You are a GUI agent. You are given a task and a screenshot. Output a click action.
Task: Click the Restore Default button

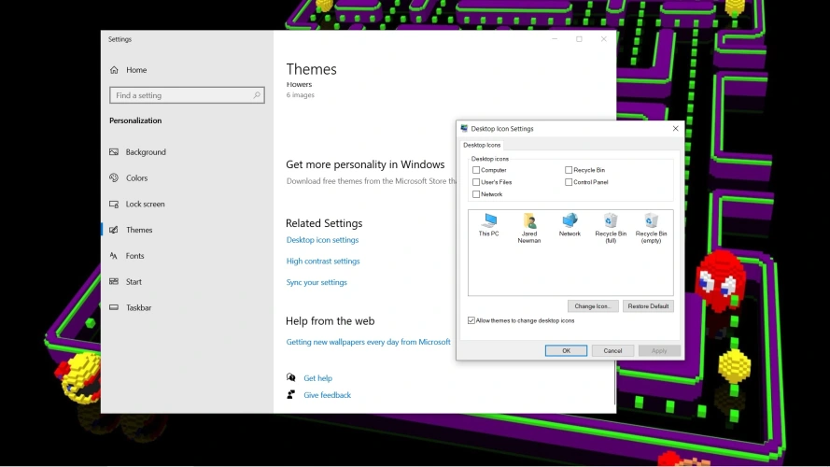(x=648, y=306)
